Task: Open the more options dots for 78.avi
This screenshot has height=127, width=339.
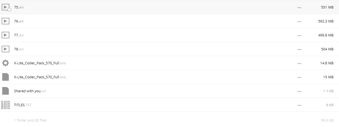Action: [299, 49]
